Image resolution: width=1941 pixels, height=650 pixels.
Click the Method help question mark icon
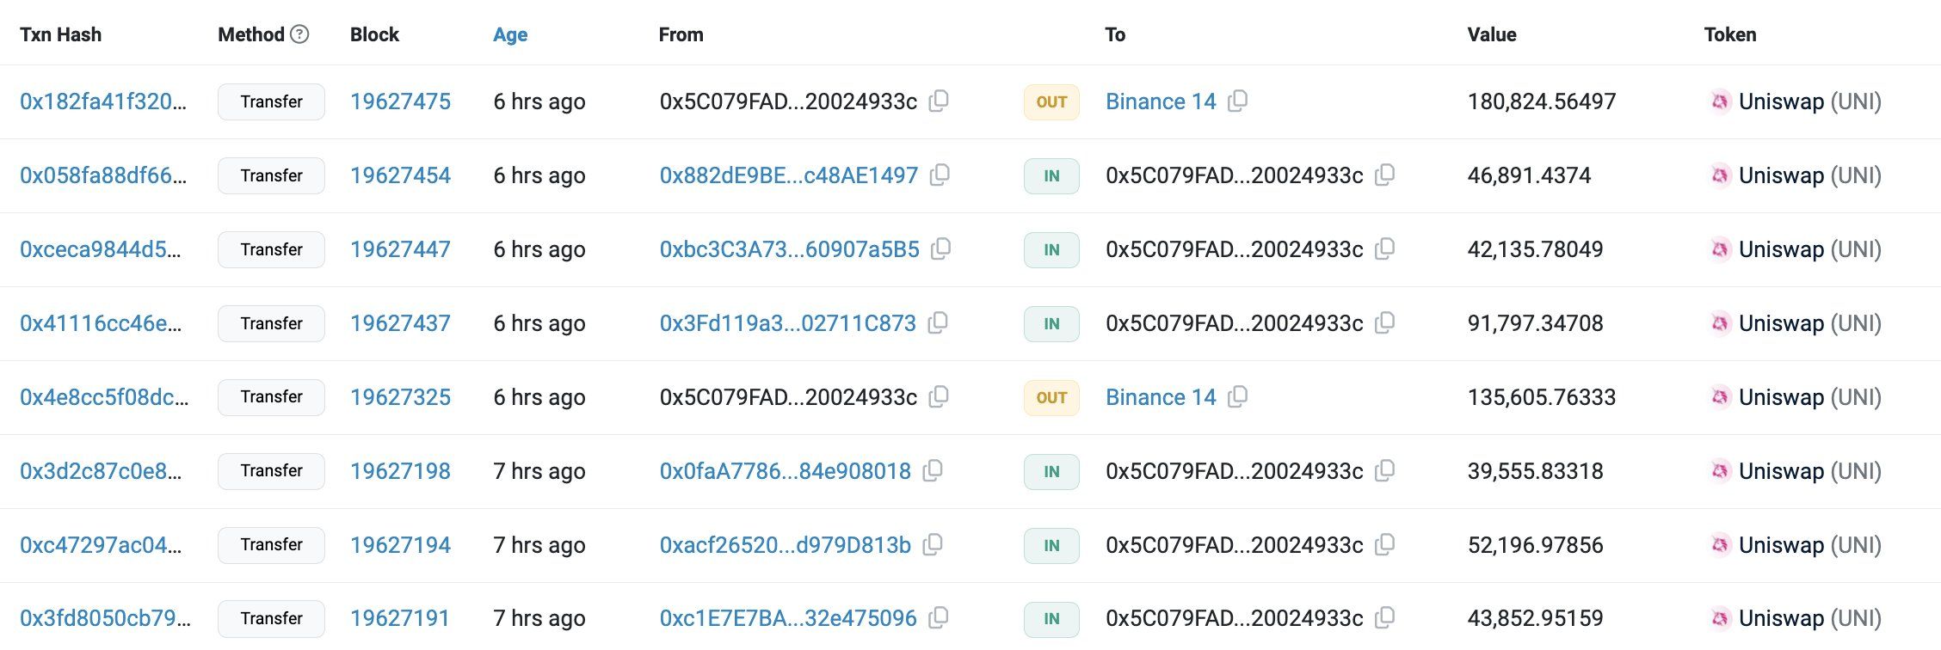pos(299,34)
